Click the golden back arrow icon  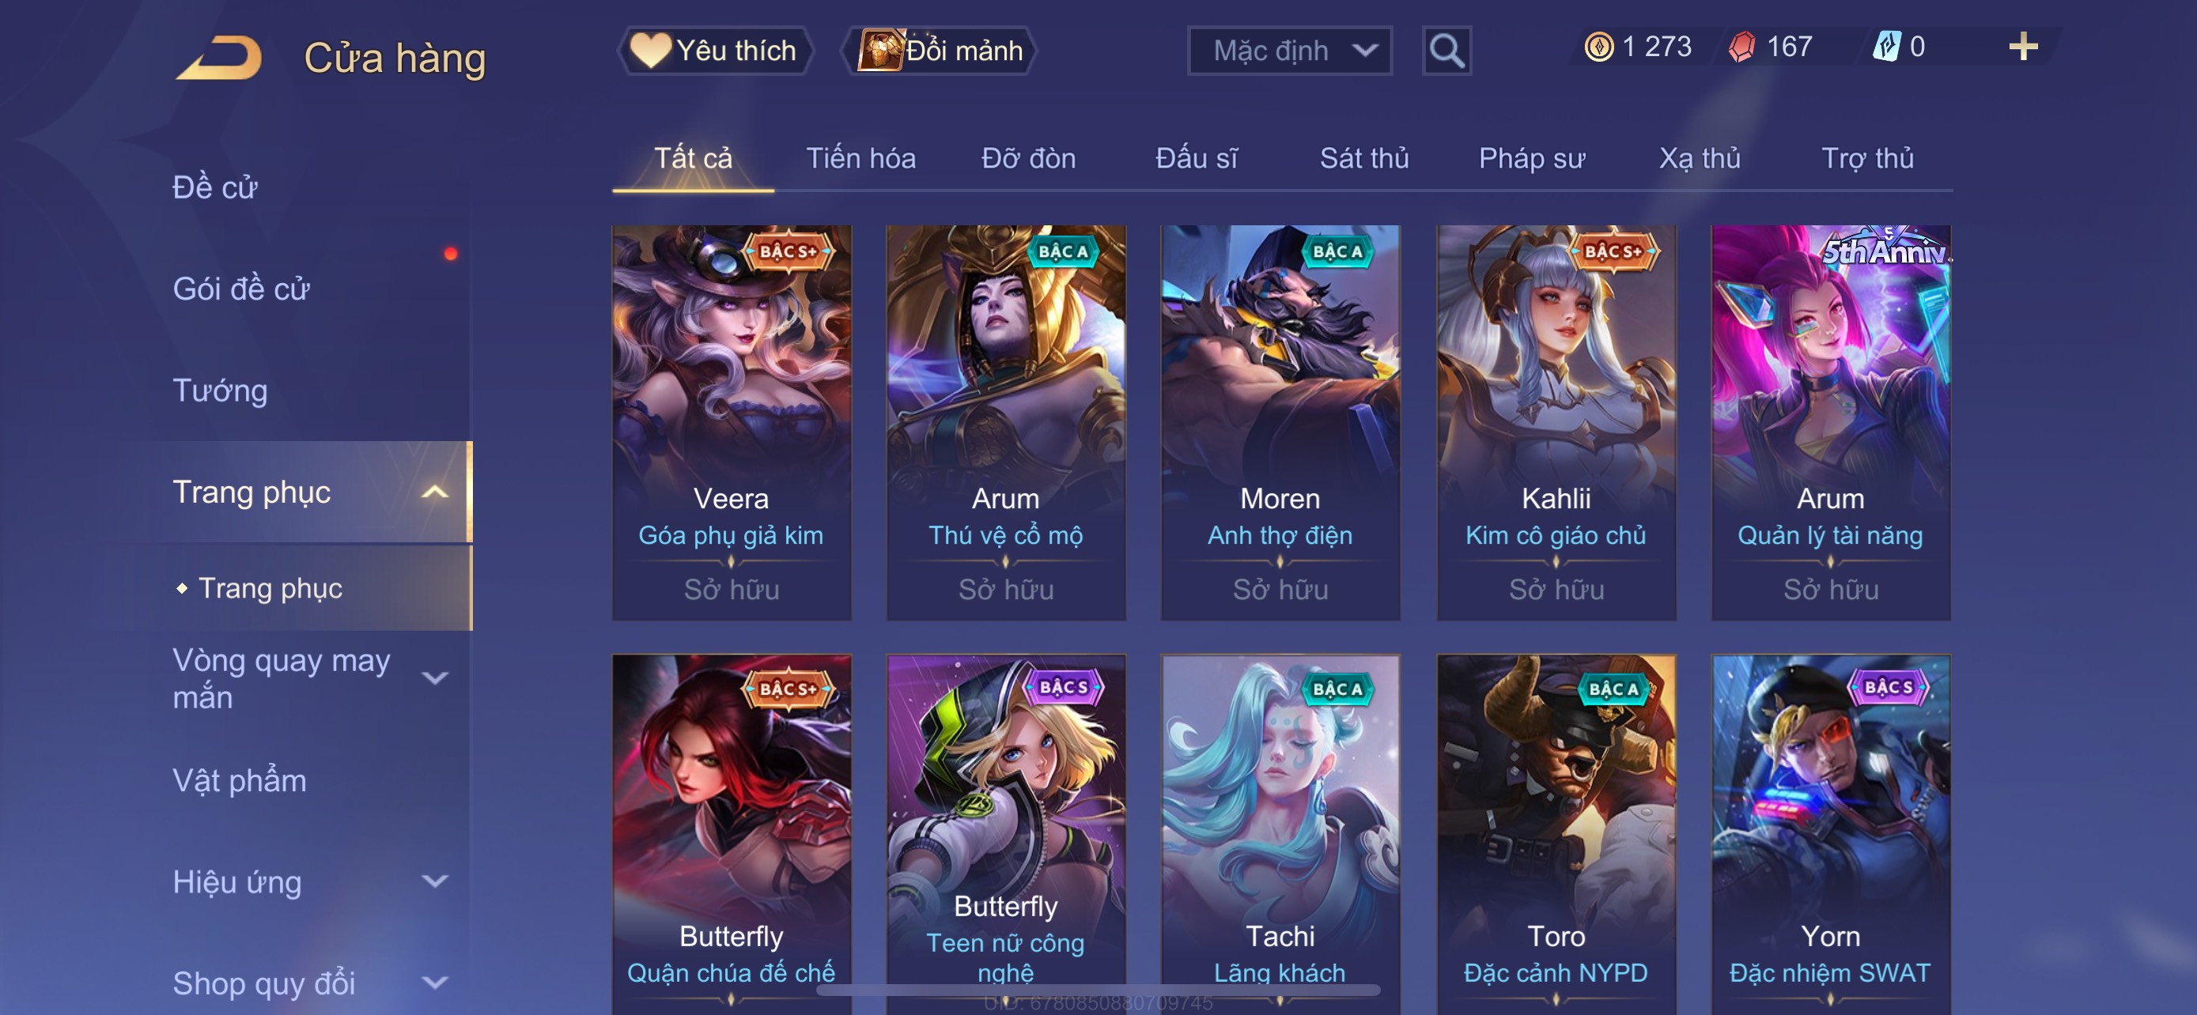coord(219,58)
